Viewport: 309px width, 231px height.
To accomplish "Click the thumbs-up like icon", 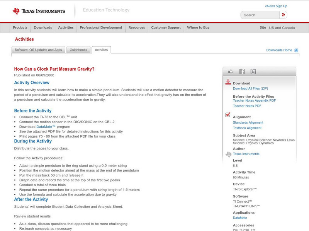I will coord(230,71).
